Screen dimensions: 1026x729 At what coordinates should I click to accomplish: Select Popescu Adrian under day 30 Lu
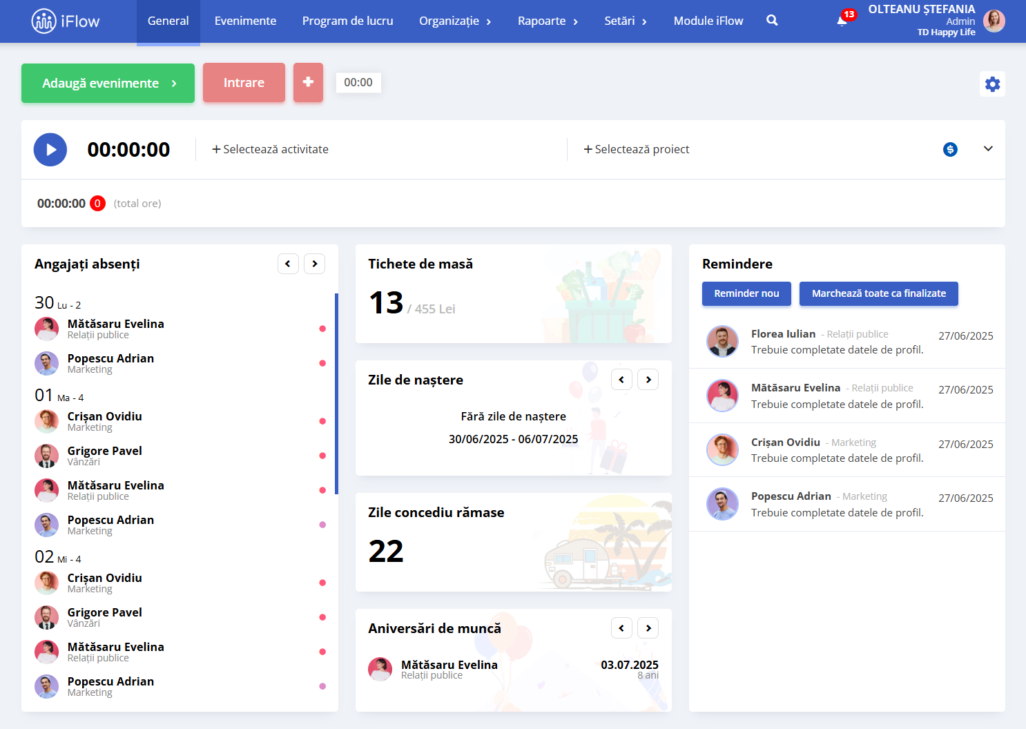click(180, 363)
